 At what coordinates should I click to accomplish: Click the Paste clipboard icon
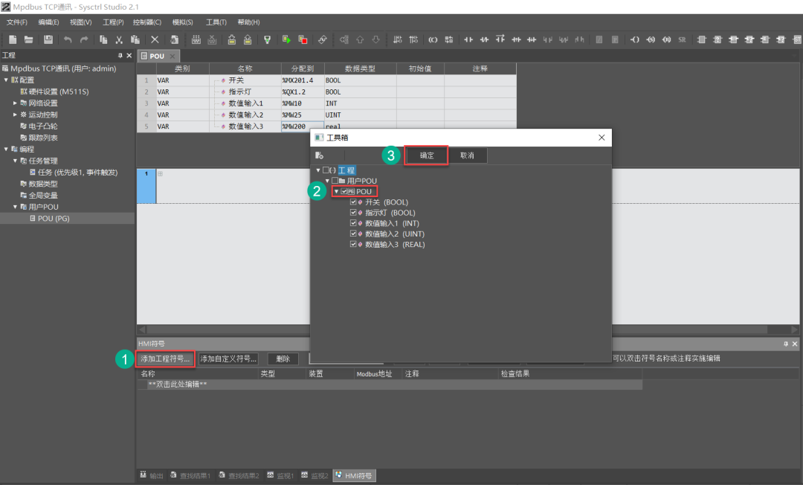(135, 39)
